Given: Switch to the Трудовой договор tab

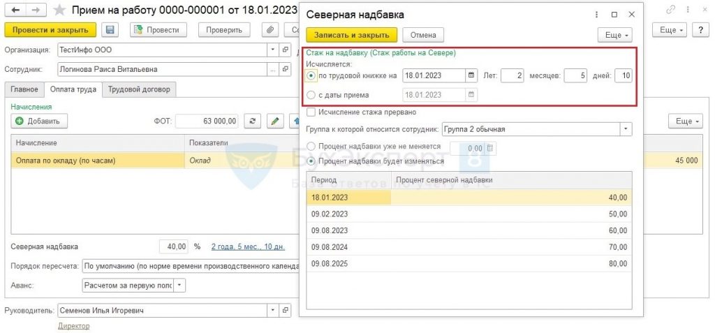Looking at the screenshot, I should click(139, 89).
